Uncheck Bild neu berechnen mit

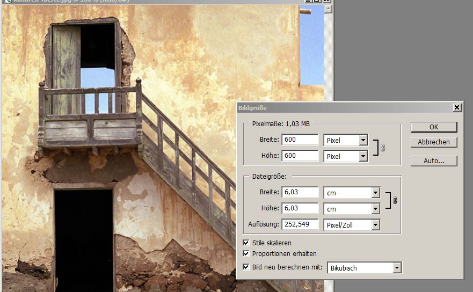point(246,267)
